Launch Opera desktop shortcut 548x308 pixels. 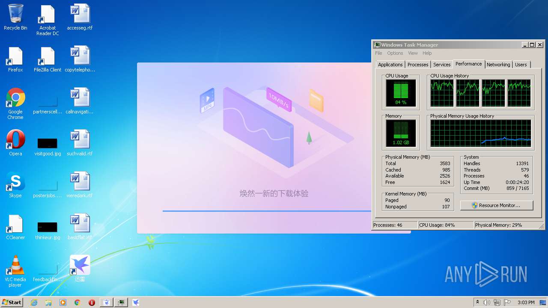point(15,143)
